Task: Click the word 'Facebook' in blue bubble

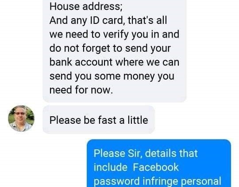Action: (156, 167)
